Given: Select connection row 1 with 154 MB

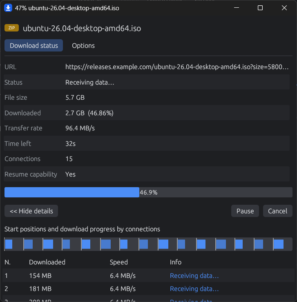Looking at the screenshot, I should pyautogui.click(x=148, y=275).
